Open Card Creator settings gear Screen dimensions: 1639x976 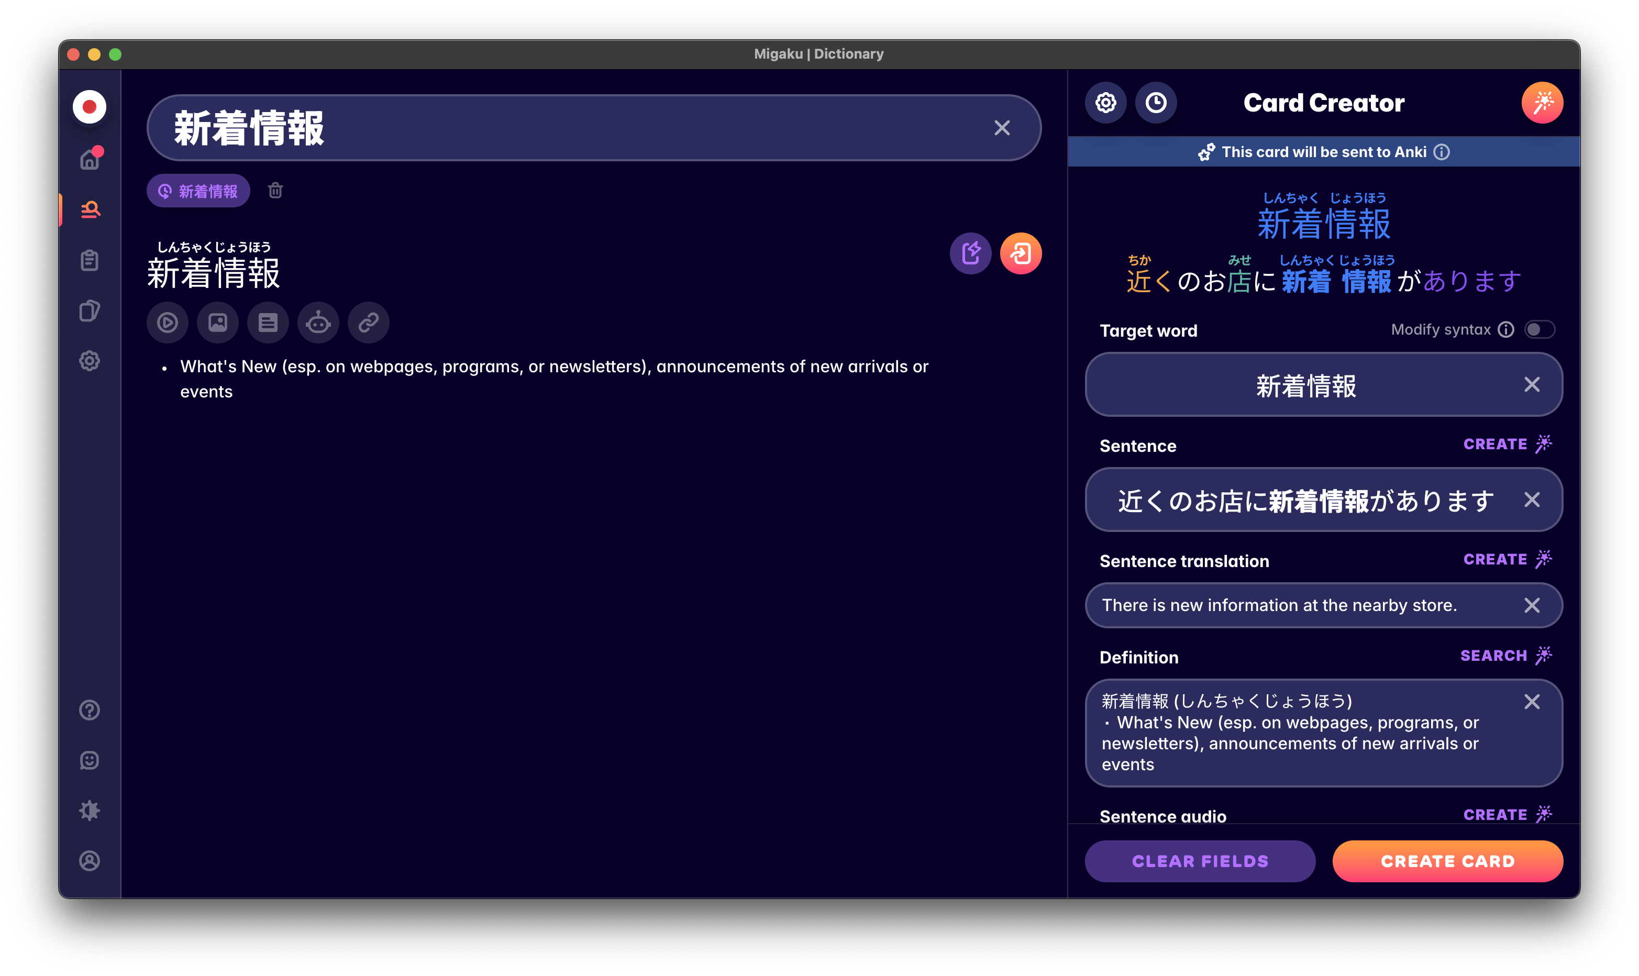pos(1105,103)
